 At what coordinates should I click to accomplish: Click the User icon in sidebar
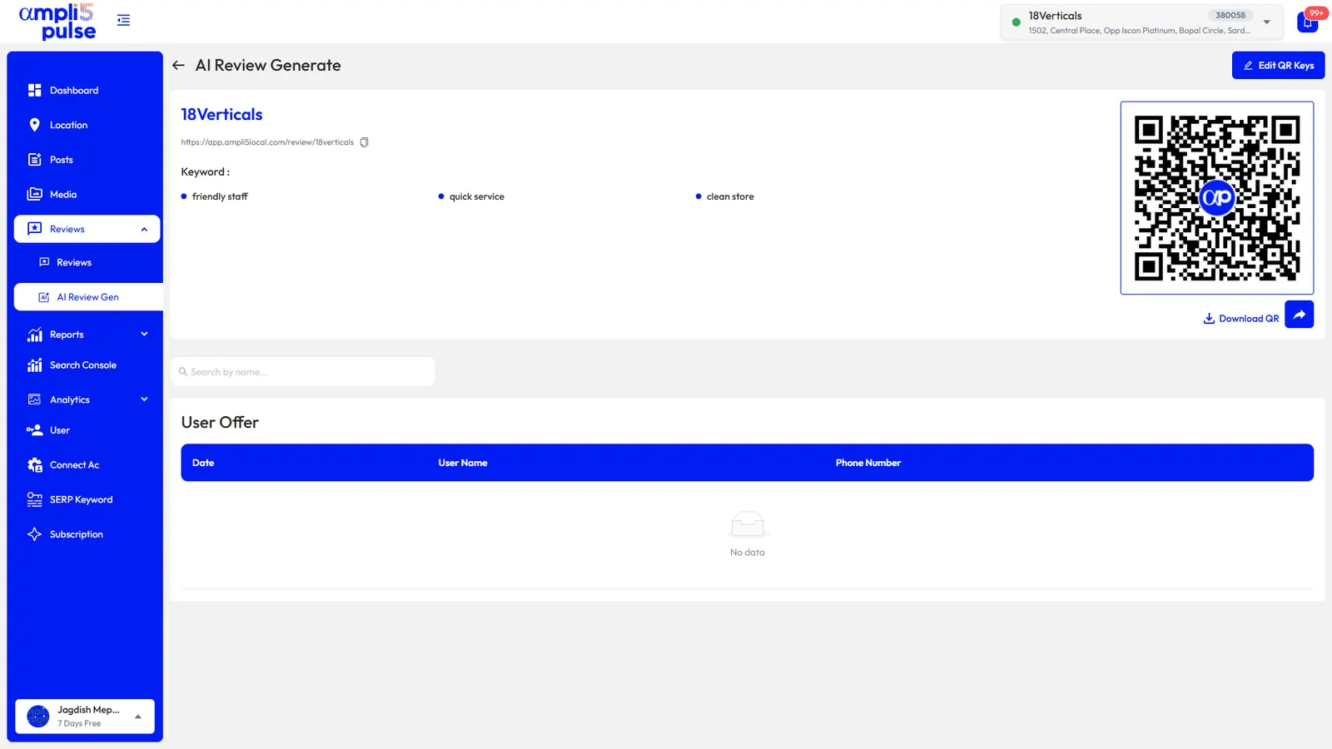click(x=34, y=430)
